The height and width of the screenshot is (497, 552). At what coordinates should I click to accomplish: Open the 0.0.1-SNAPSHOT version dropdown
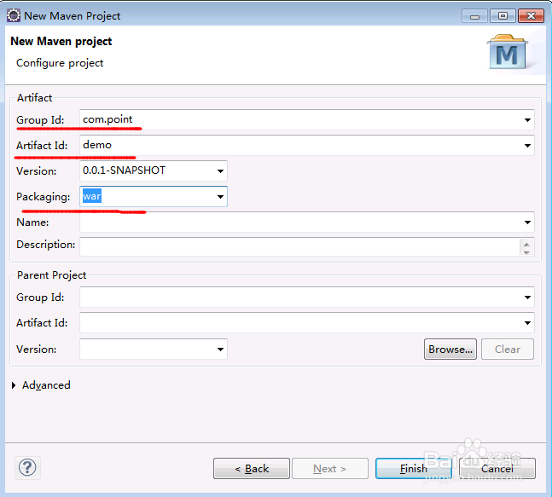click(x=220, y=171)
